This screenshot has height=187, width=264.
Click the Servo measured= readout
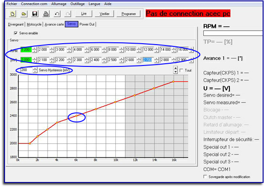tap(224, 102)
